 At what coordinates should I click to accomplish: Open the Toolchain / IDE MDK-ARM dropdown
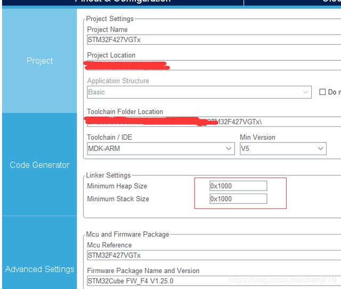(161, 149)
